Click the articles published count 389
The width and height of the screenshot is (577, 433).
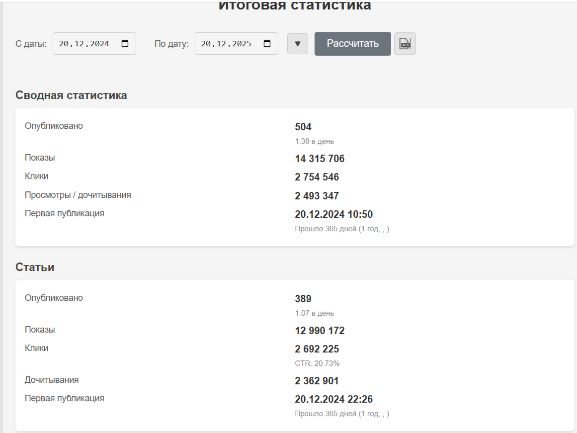coord(303,299)
